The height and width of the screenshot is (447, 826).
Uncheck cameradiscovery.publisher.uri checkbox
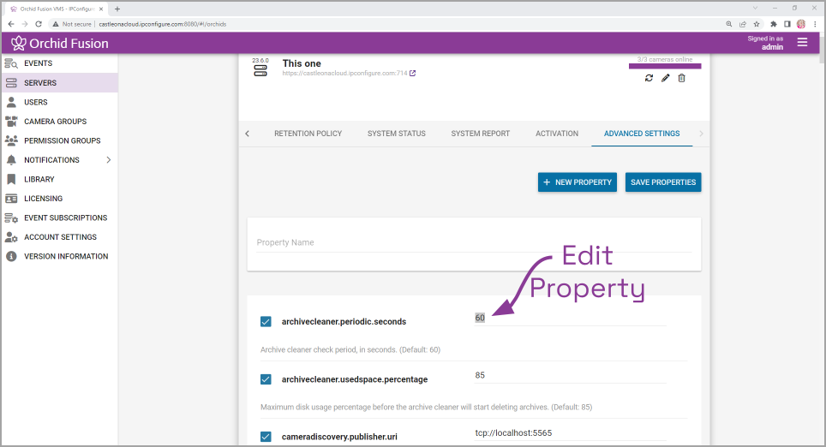[x=266, y=437]
